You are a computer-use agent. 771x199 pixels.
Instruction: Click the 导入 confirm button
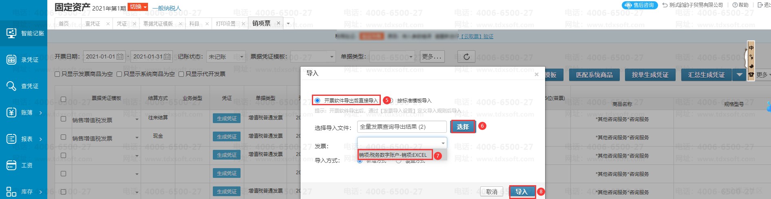tap(521, 192)
